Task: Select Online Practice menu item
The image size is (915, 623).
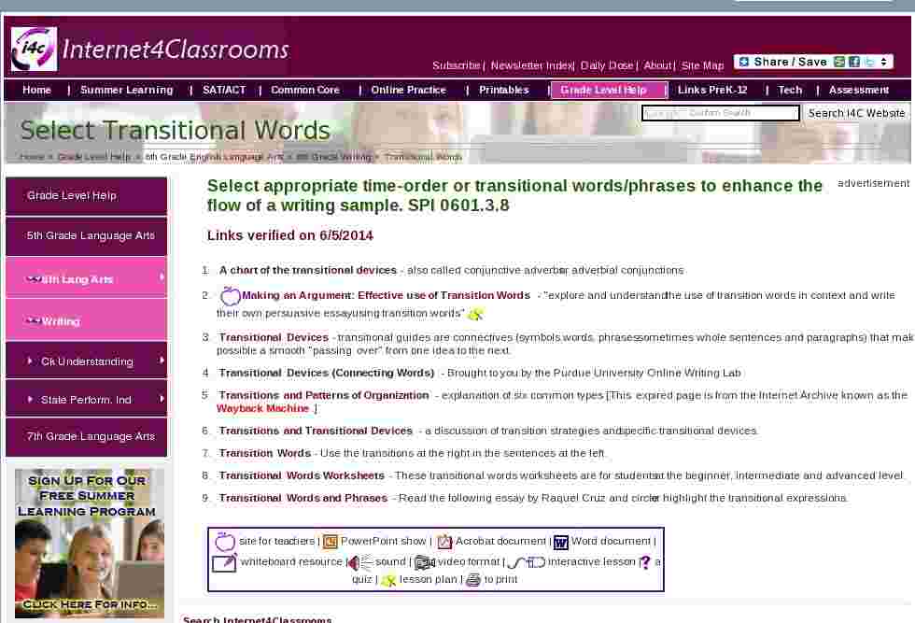Action: pyautogui.click(x=409, y=90)
